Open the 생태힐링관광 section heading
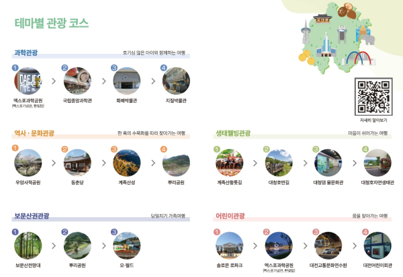 pos(232,133)
